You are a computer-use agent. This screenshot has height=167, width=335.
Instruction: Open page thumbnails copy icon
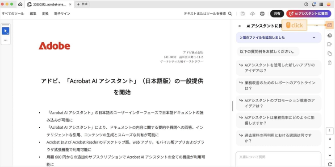point(330,53)
